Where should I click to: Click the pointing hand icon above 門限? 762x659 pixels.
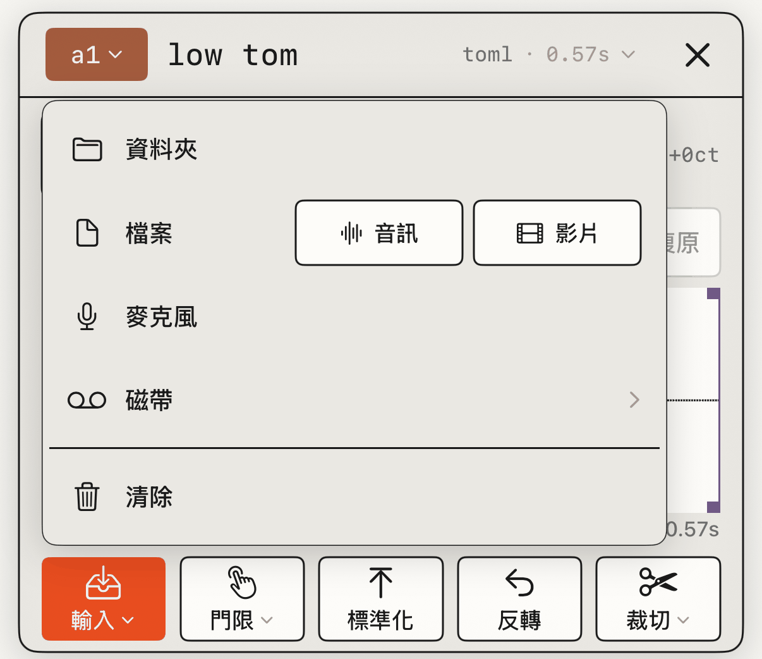pyautogui.click(x=242, y=582)
